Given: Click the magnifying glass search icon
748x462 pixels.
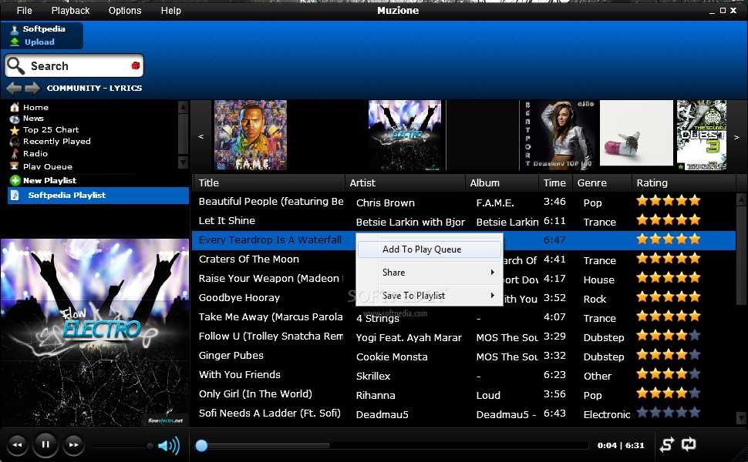Looking at the screenshot, I should pyautogui.click(x=16, y=65).
